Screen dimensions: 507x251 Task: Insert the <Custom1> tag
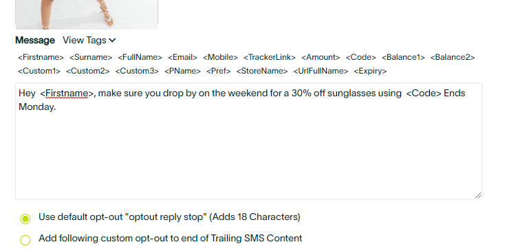click(39, 71)
